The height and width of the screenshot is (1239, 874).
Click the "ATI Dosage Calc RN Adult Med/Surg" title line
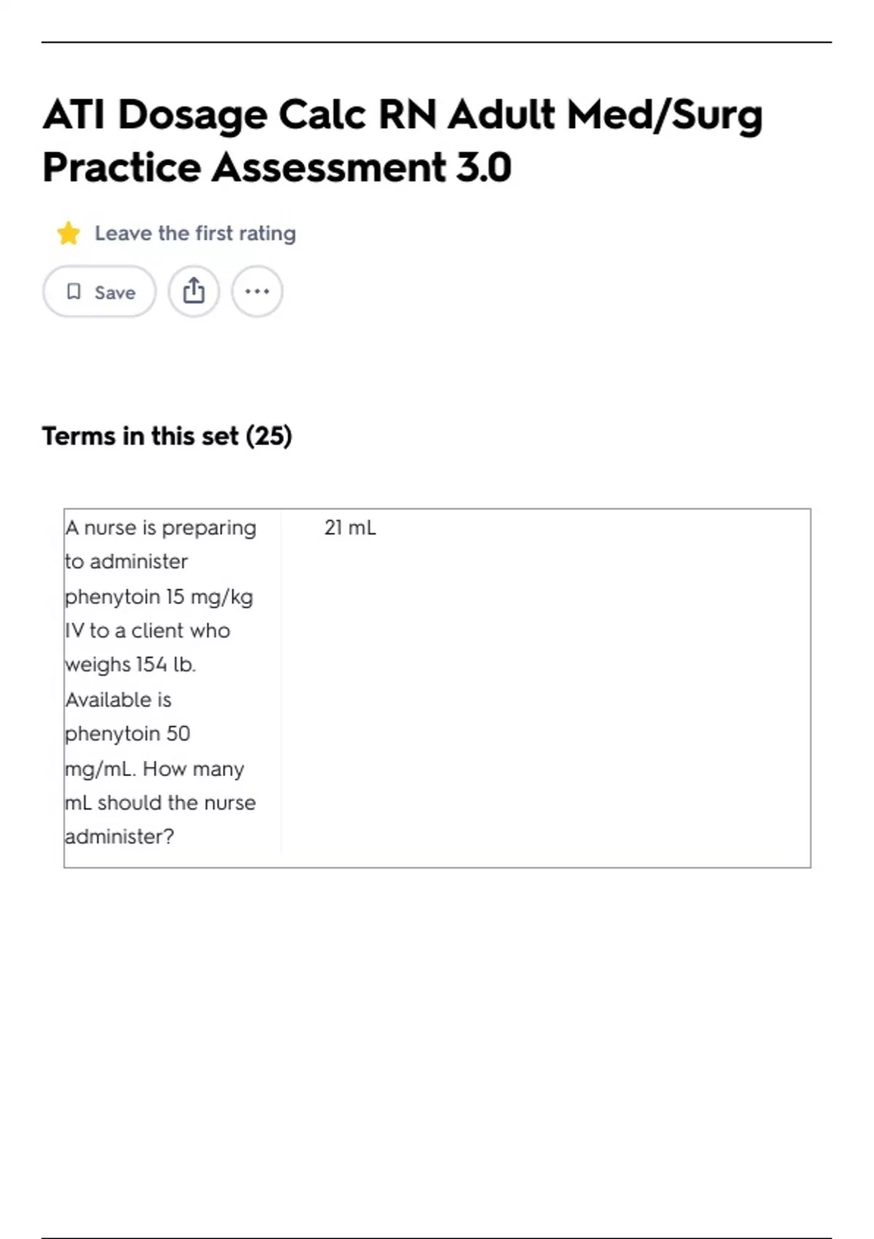coord(403,115)
